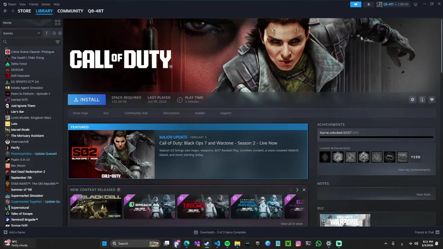Select Phasmophobia with update queued
The height and width of the screenshot is (249, 443).
[x=34, y=154]
